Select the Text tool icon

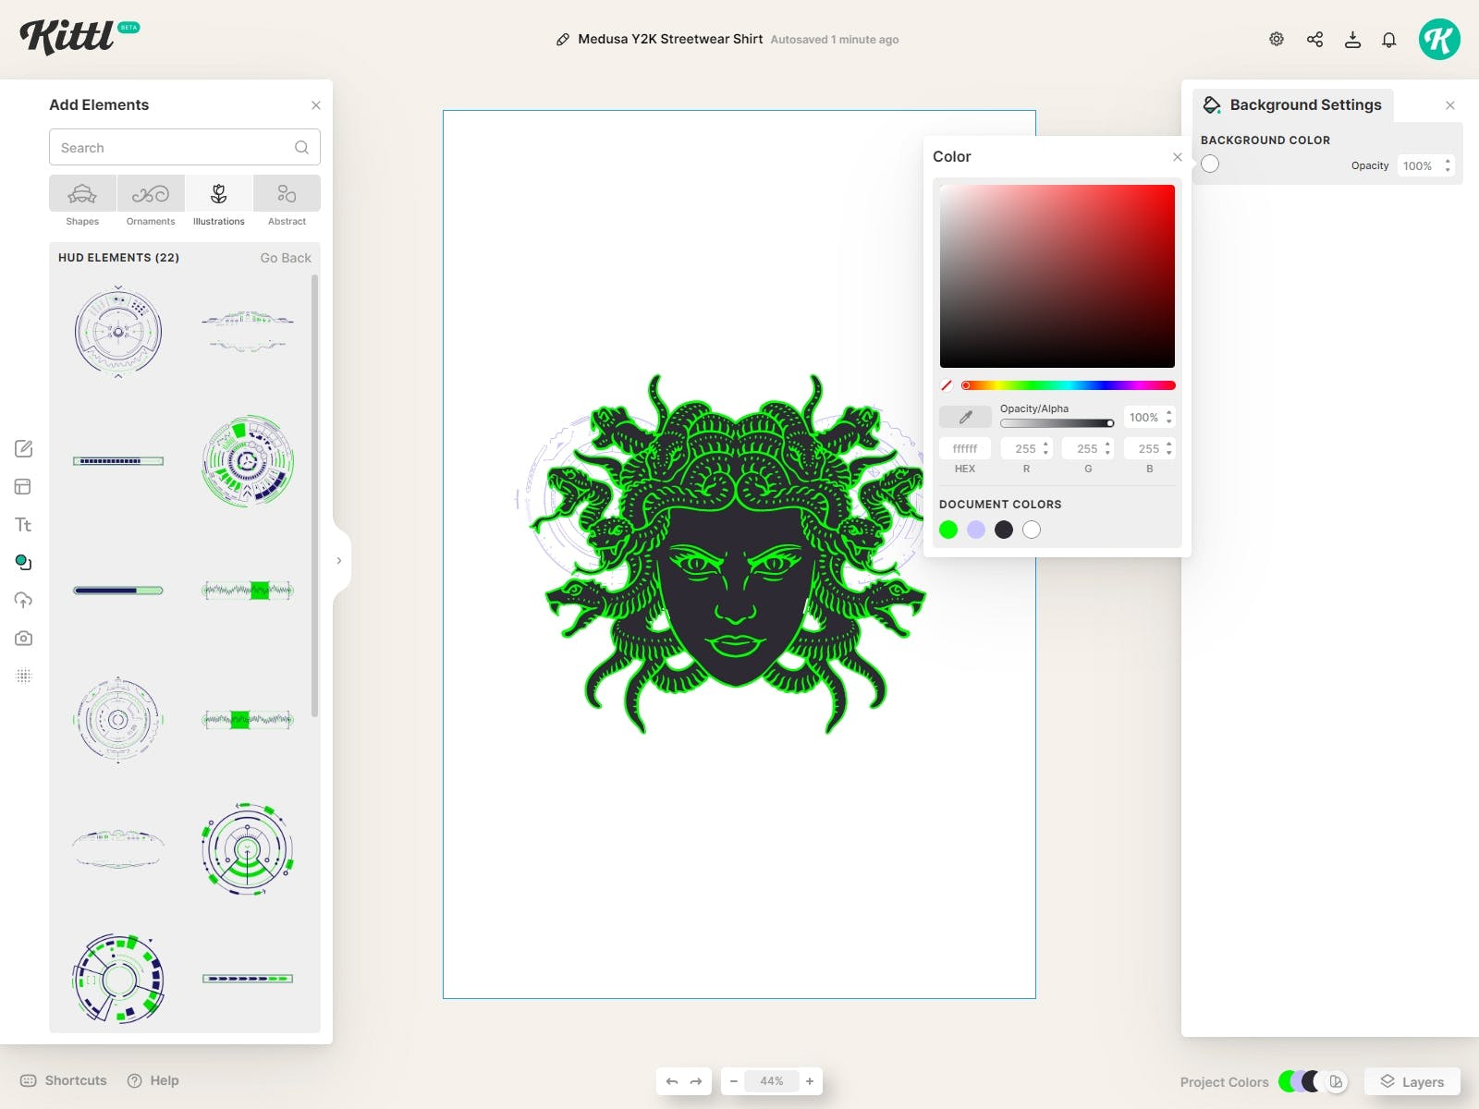(24, 524)
